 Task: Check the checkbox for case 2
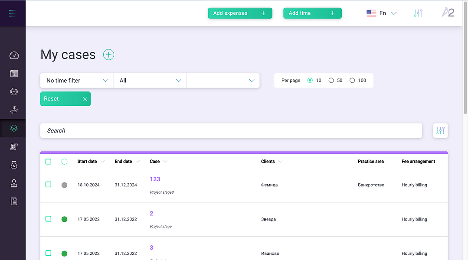[48, 219]
